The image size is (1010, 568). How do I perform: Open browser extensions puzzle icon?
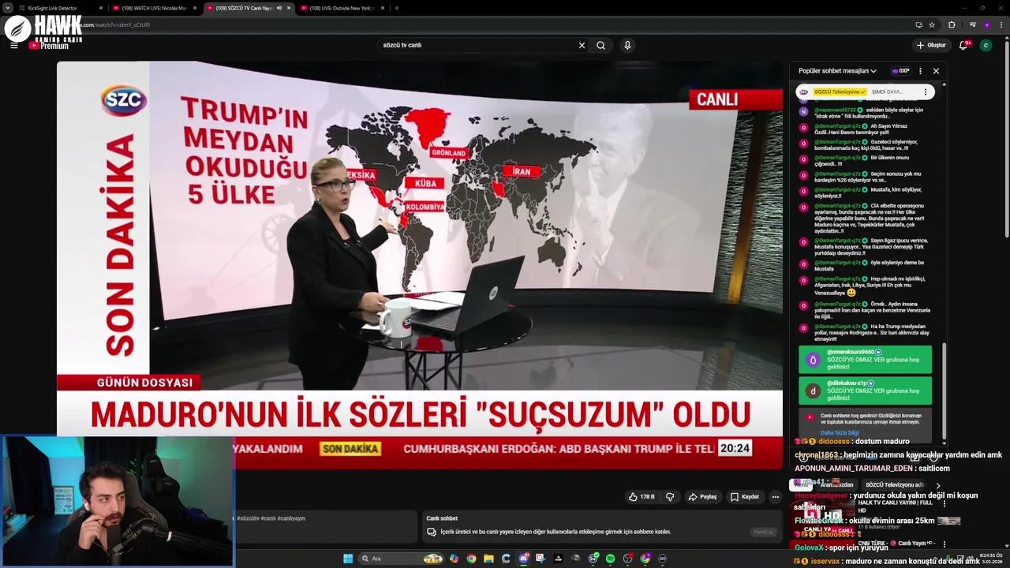(x=952, y=24)
